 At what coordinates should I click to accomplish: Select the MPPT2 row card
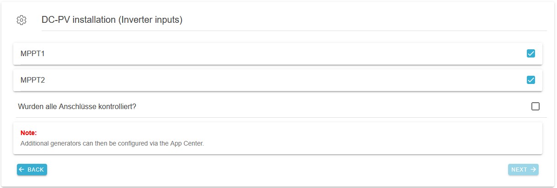tap(274, 80)
